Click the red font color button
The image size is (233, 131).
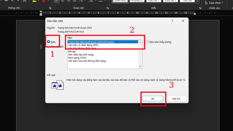[x=44, y=1]
